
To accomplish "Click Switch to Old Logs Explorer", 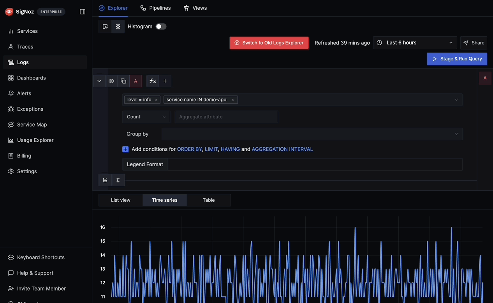I will [269, 43].
